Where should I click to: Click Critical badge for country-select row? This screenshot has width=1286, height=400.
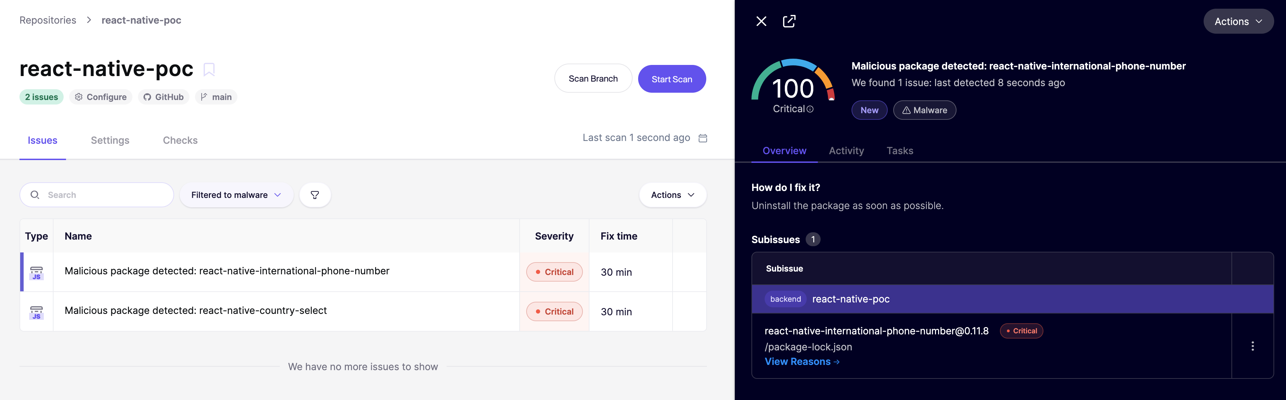(554, 311)
